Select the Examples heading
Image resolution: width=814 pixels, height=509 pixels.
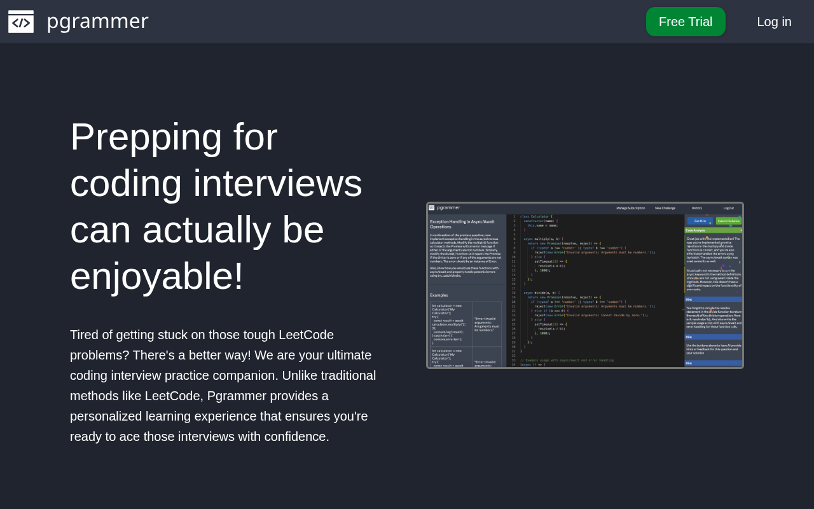coord(438,295)
